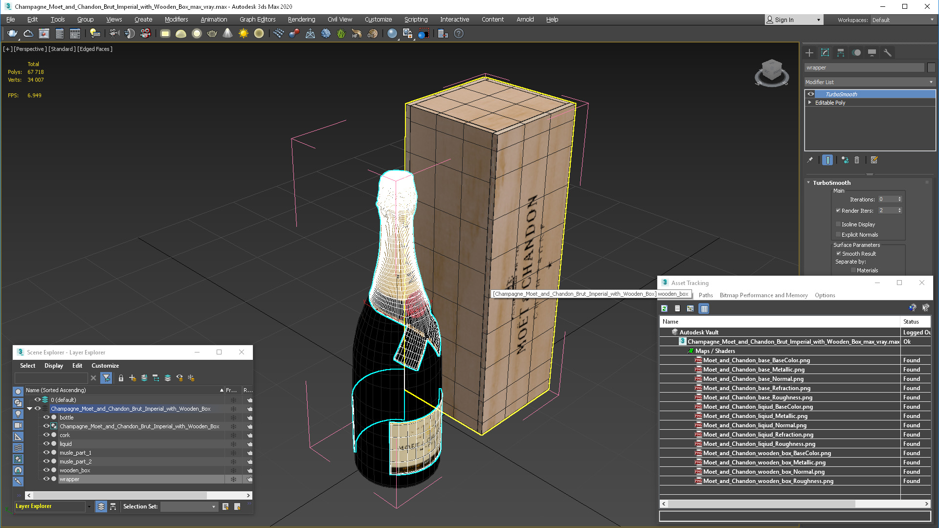Viewport: 939px width, 528px height.
Task: Collapse the TurboSmooth rollout
Action: (x=808, y=182)
